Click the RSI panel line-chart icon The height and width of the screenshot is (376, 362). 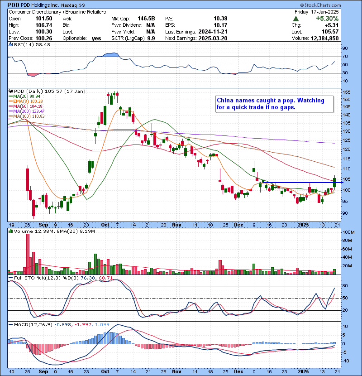pyautogui.click(x=10, y=44)
